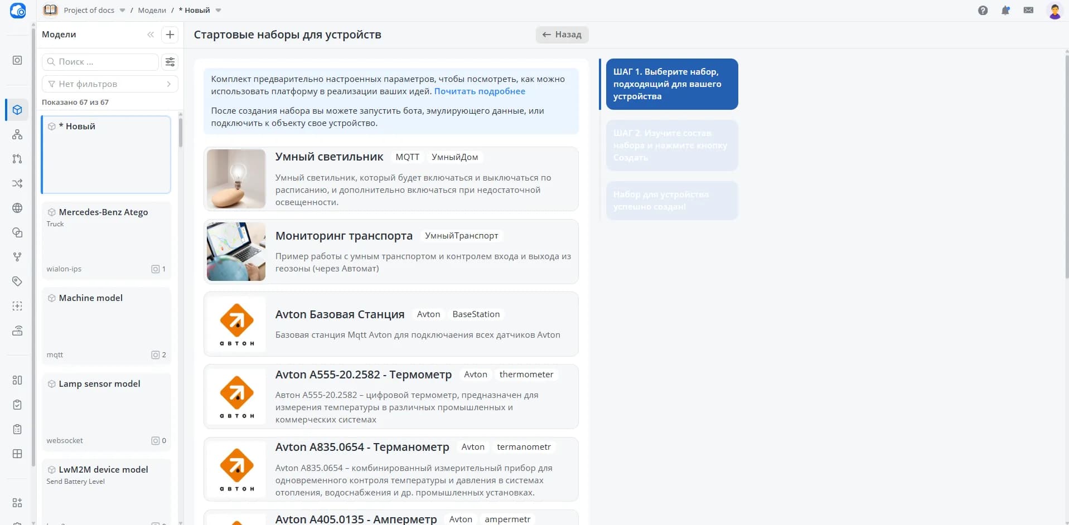Click the BaseStation tag
1069x525 pixels.
coord(476,314)
